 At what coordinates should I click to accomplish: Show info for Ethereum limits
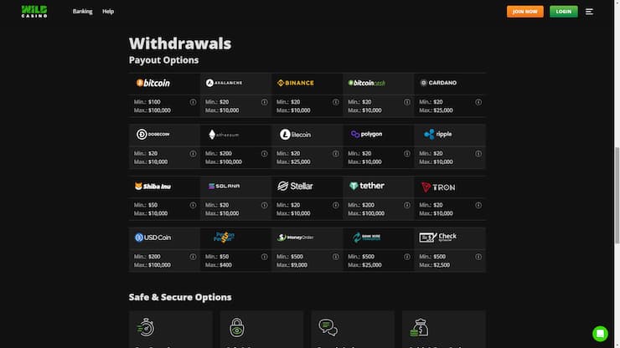tap(264, 154)
